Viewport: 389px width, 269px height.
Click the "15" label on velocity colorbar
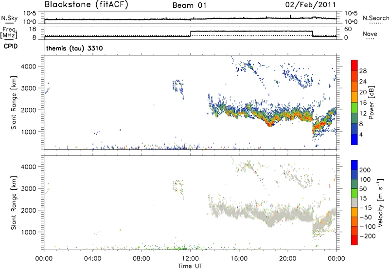363,199
